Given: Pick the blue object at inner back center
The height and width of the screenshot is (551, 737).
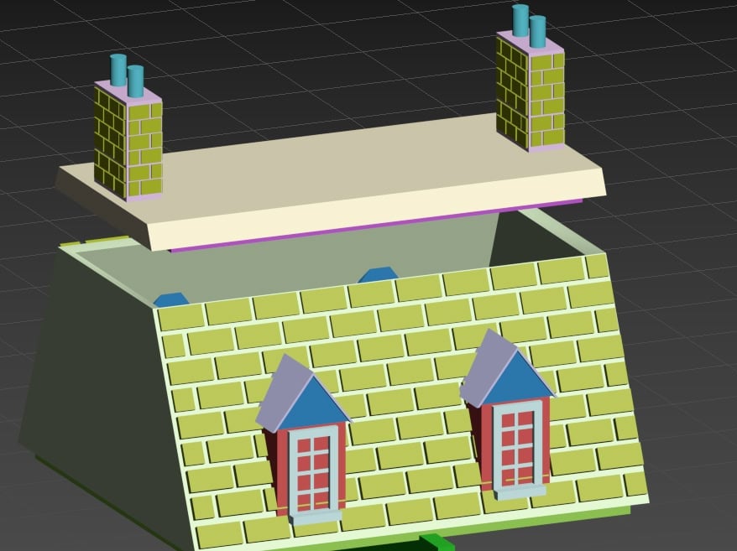Looking at the screenshot, I should pyautogui.click(x=379, y=275).
